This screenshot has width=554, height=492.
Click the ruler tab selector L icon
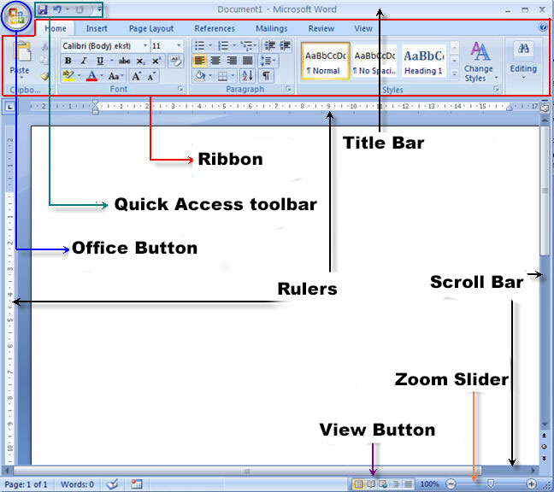pos(10,106)
